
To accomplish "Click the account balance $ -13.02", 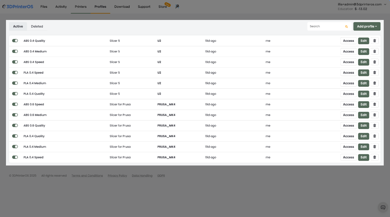I will tap(361, 9).
